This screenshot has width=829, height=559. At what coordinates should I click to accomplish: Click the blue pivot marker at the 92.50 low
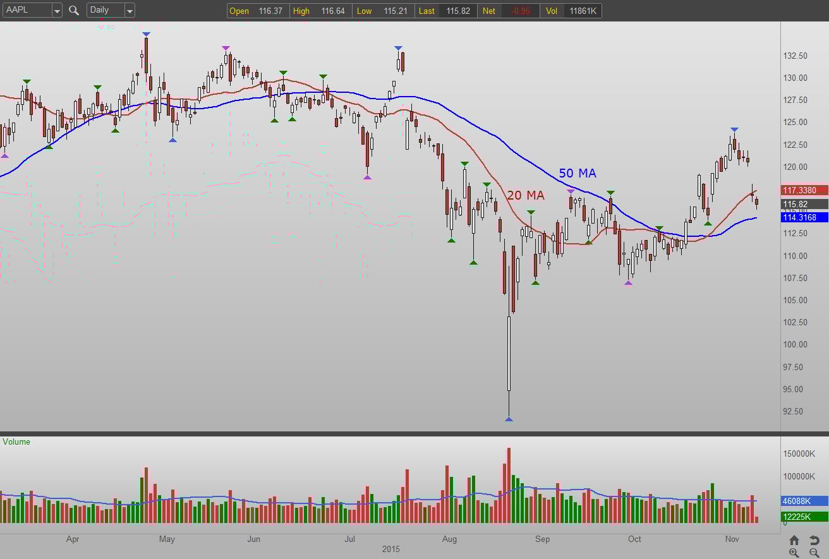(x=509, y=419)
